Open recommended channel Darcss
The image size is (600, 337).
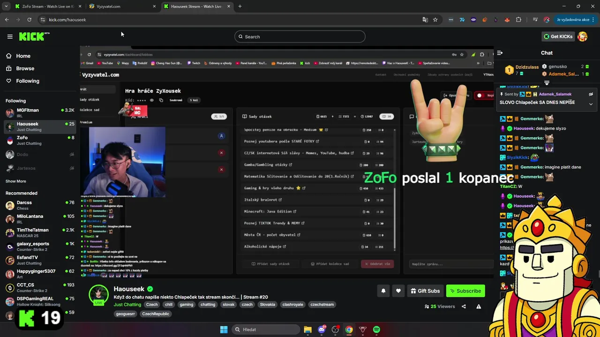coord(40,205)
